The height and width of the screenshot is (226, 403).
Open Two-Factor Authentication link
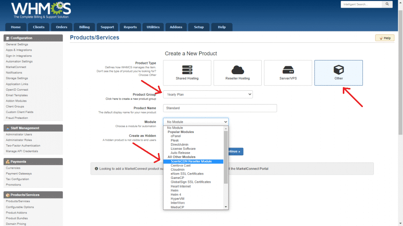(x=23, y=146)
